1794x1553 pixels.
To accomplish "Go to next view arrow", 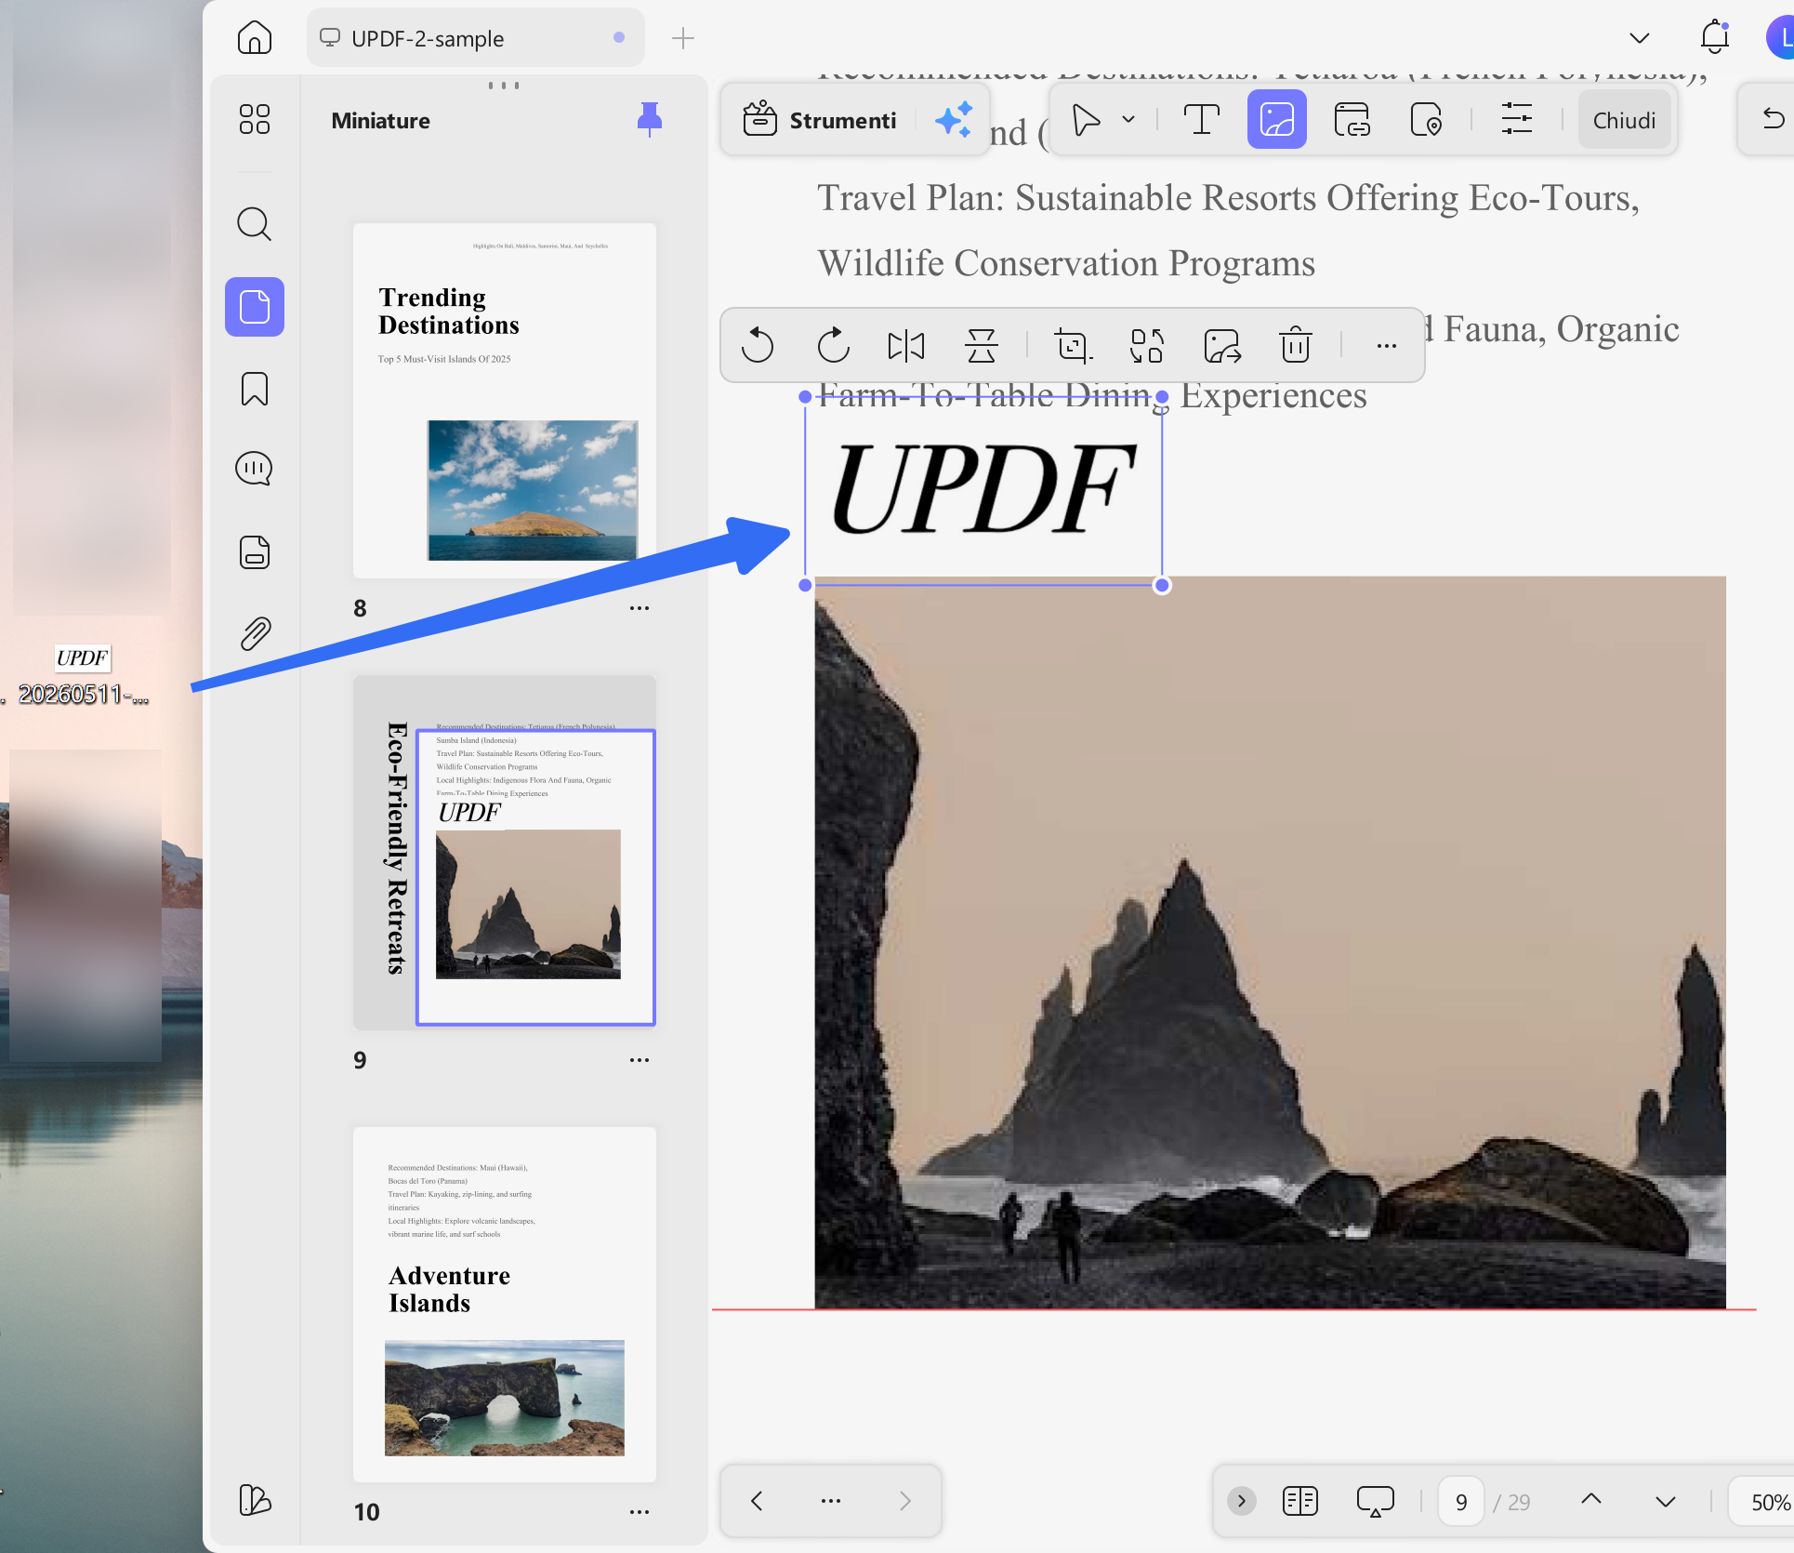I will click(905, 1501).
